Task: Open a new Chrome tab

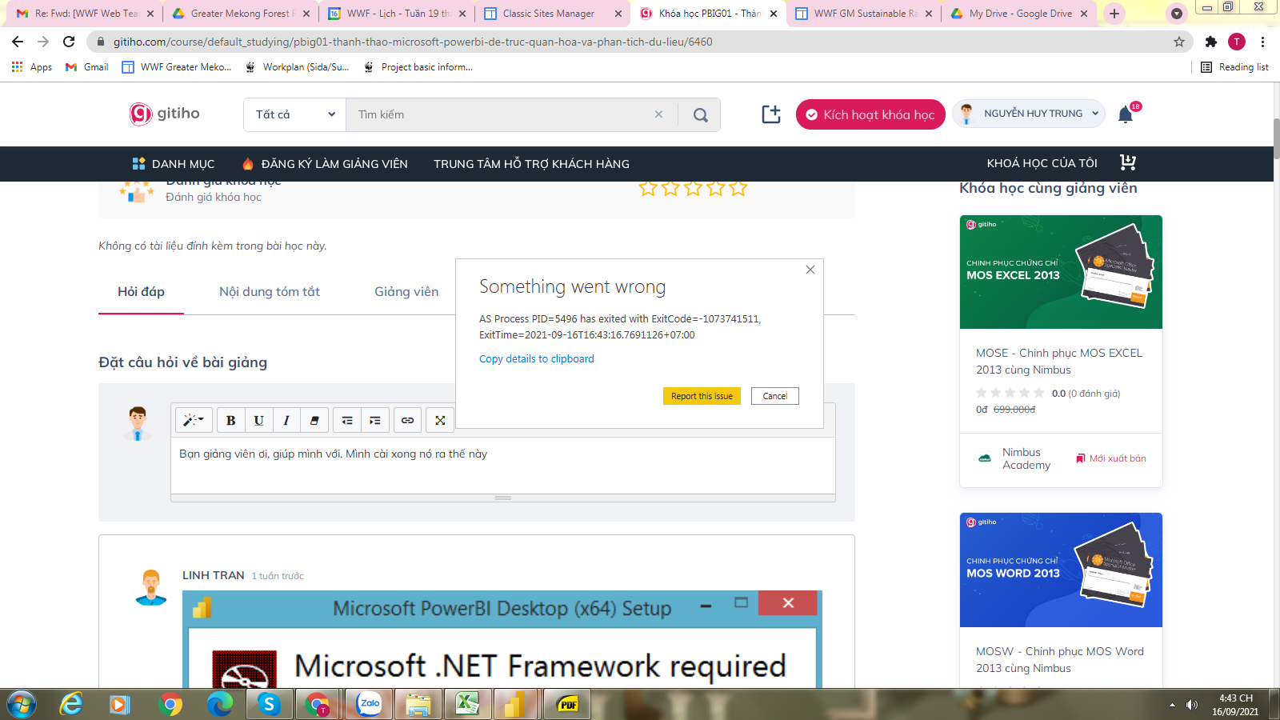Action: pos(1114,14)
